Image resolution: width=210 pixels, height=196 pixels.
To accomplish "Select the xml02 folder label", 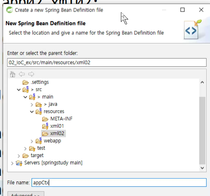I will pos(57,133).
